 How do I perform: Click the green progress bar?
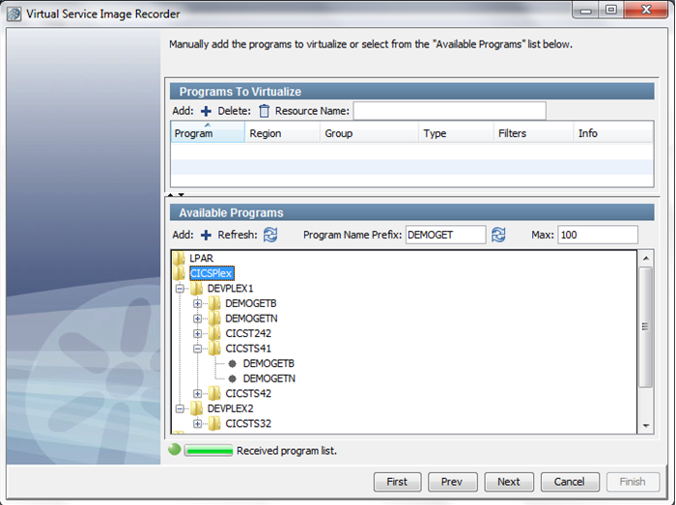[209, 451]
